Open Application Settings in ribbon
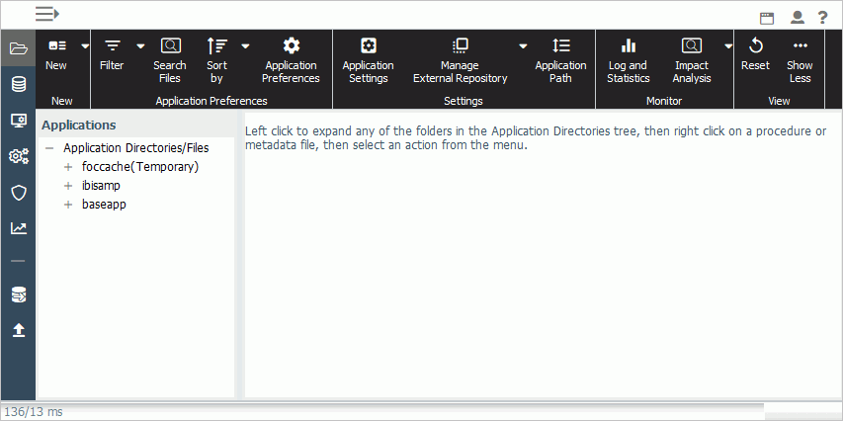The height and width of the screenshot is (421, 843). tap(369, 60)
